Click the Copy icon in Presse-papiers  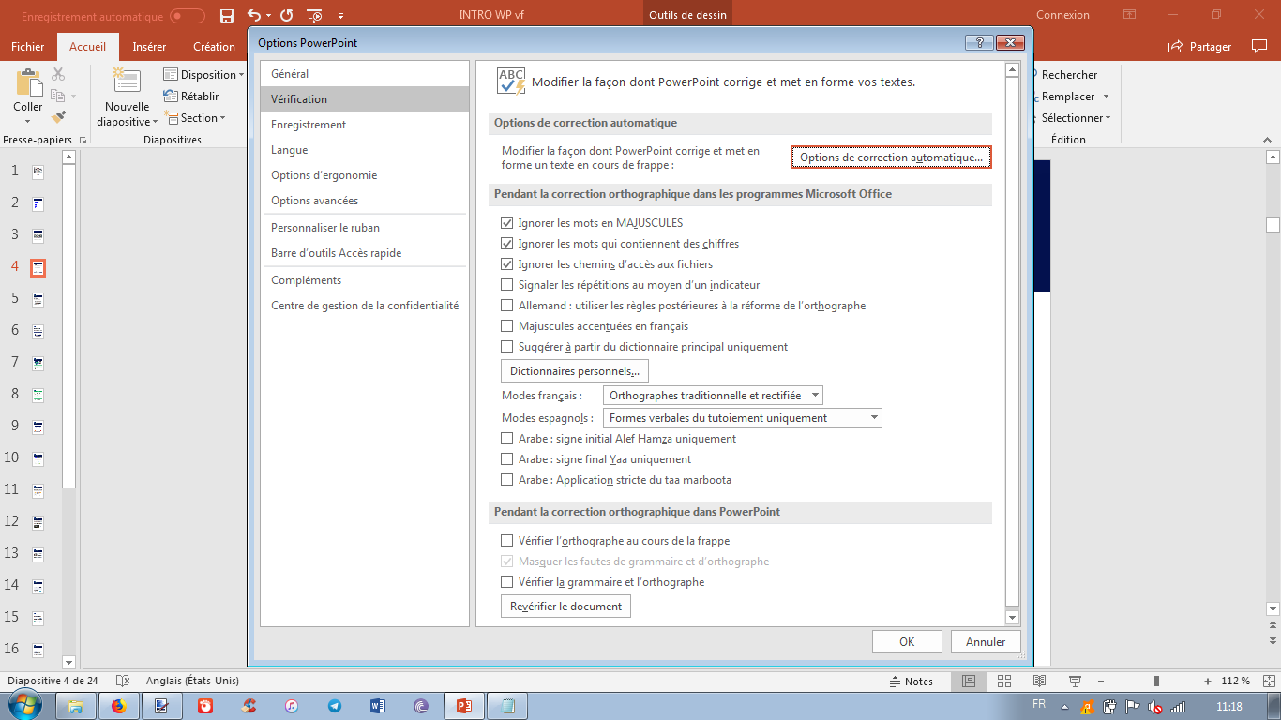(58, 96)
